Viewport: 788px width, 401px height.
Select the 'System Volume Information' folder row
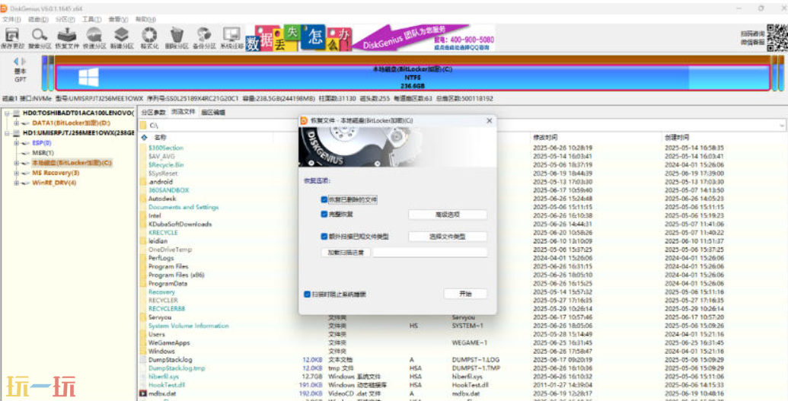[x=189, y=326]
